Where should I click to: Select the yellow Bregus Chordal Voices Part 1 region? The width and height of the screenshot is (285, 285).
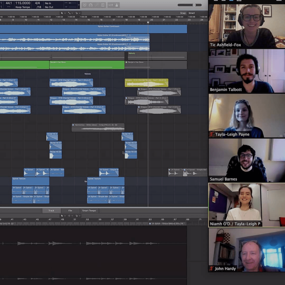[x=146, y=83]
